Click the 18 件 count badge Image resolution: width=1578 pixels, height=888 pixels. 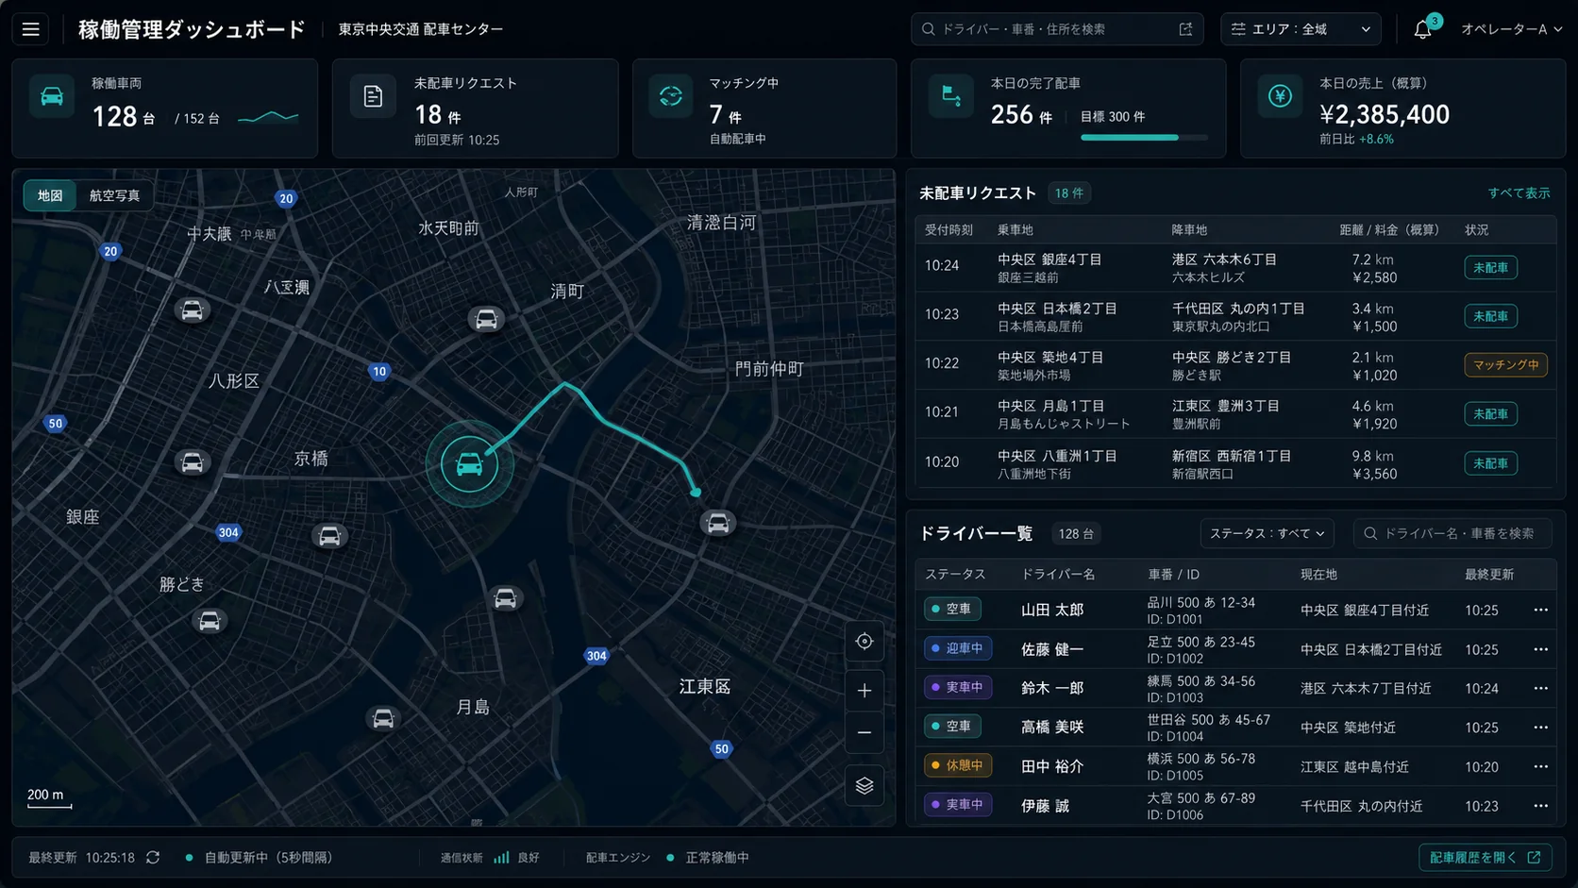[1069, 193]
